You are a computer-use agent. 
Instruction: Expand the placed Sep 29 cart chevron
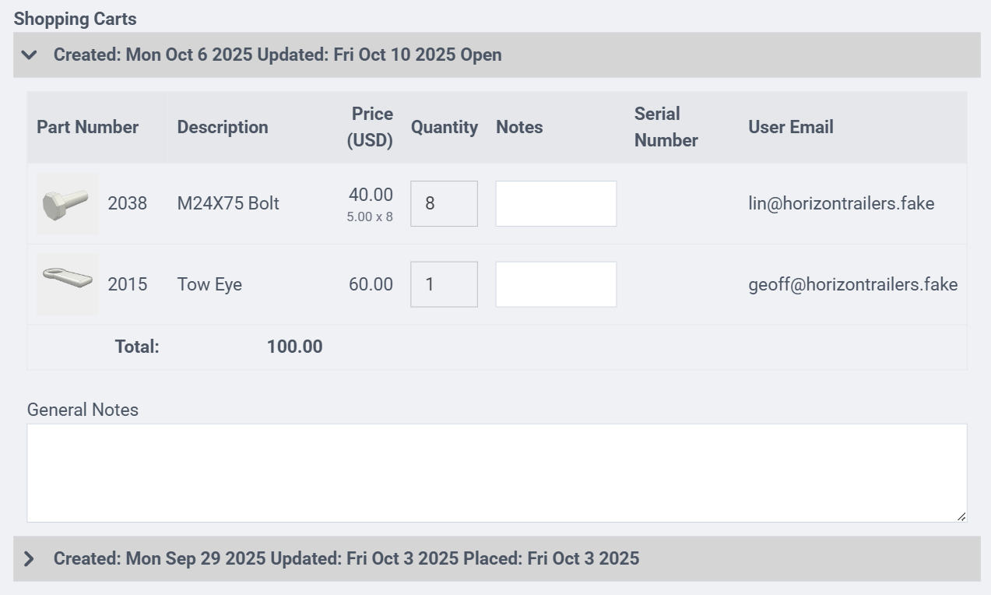pyautogui.click(x=30, y=558)
